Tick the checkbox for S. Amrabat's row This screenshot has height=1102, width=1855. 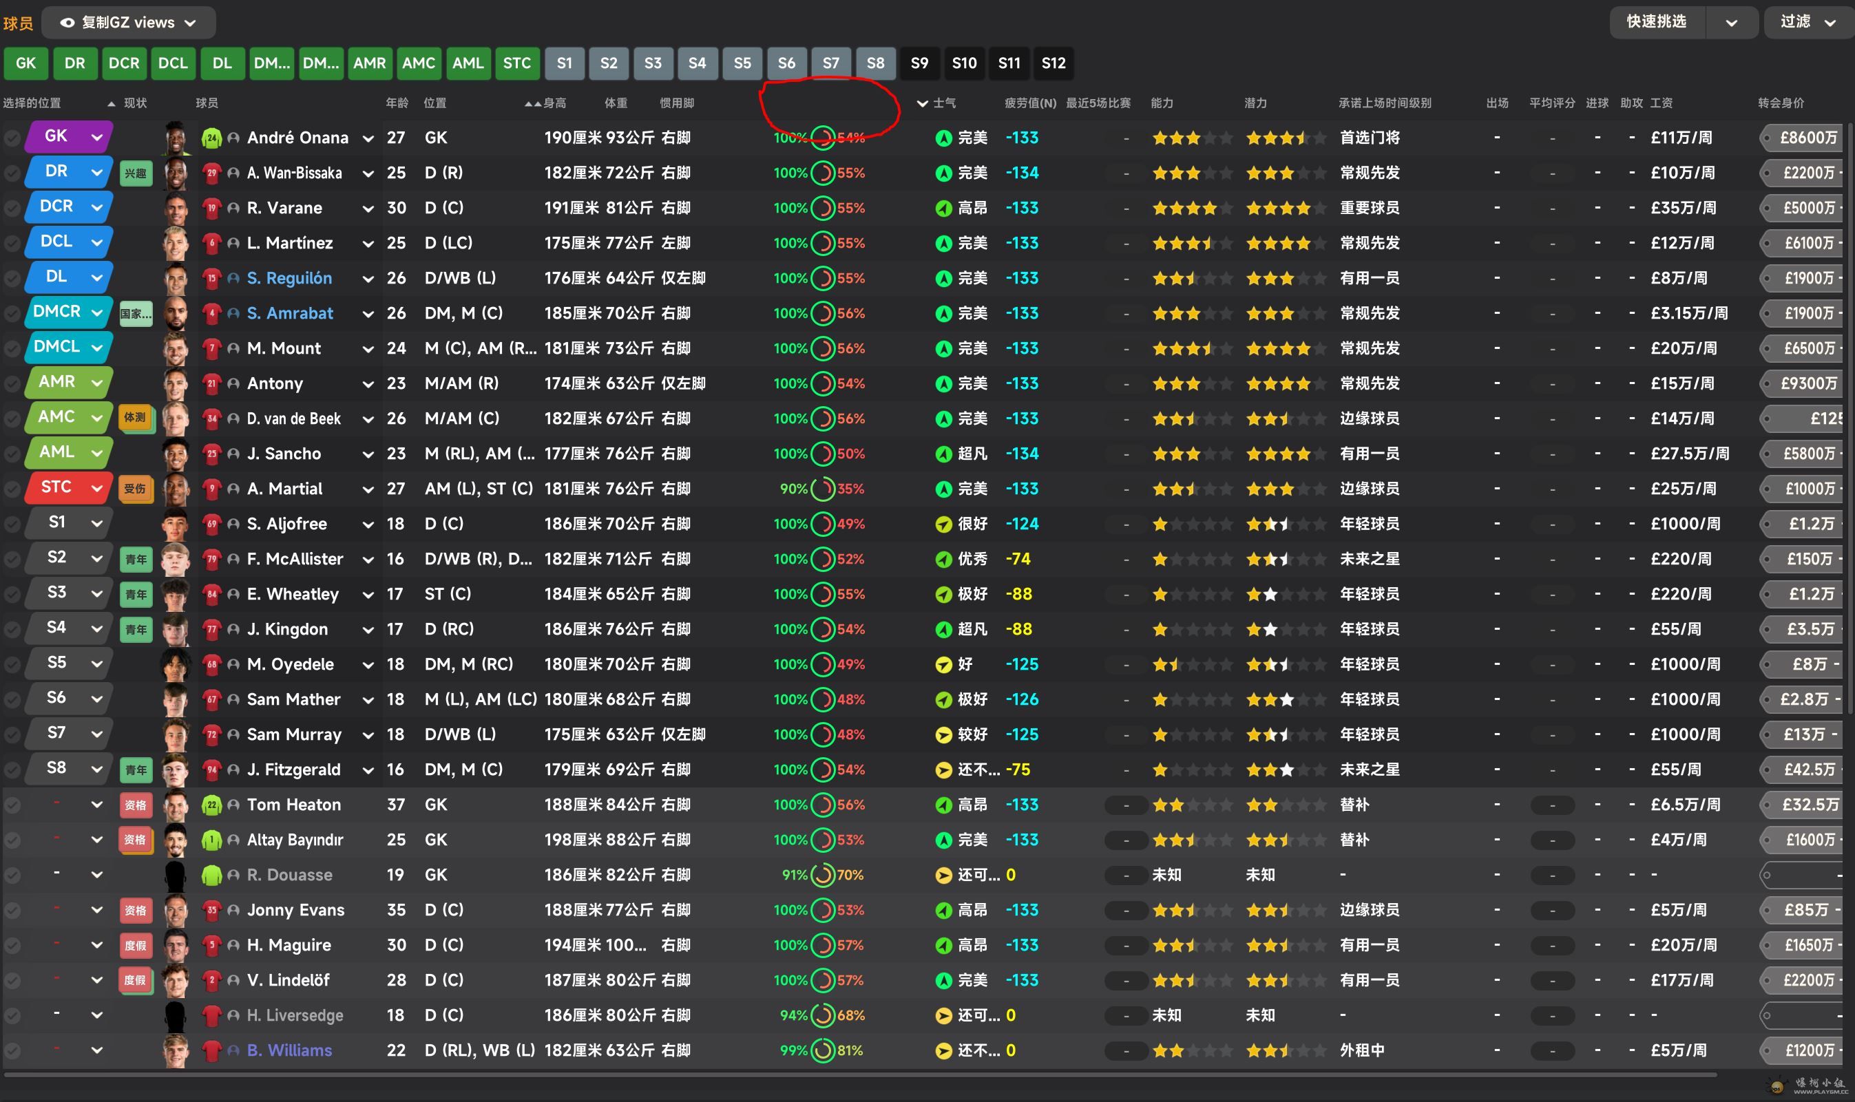click(12, 313)
